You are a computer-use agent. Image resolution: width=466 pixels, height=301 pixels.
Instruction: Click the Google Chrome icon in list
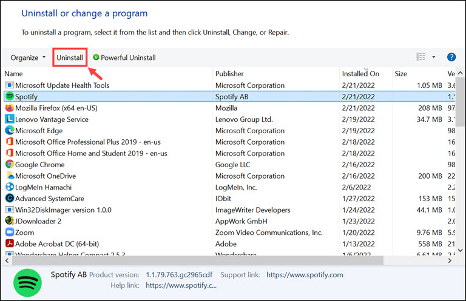[x=10, y=165]
